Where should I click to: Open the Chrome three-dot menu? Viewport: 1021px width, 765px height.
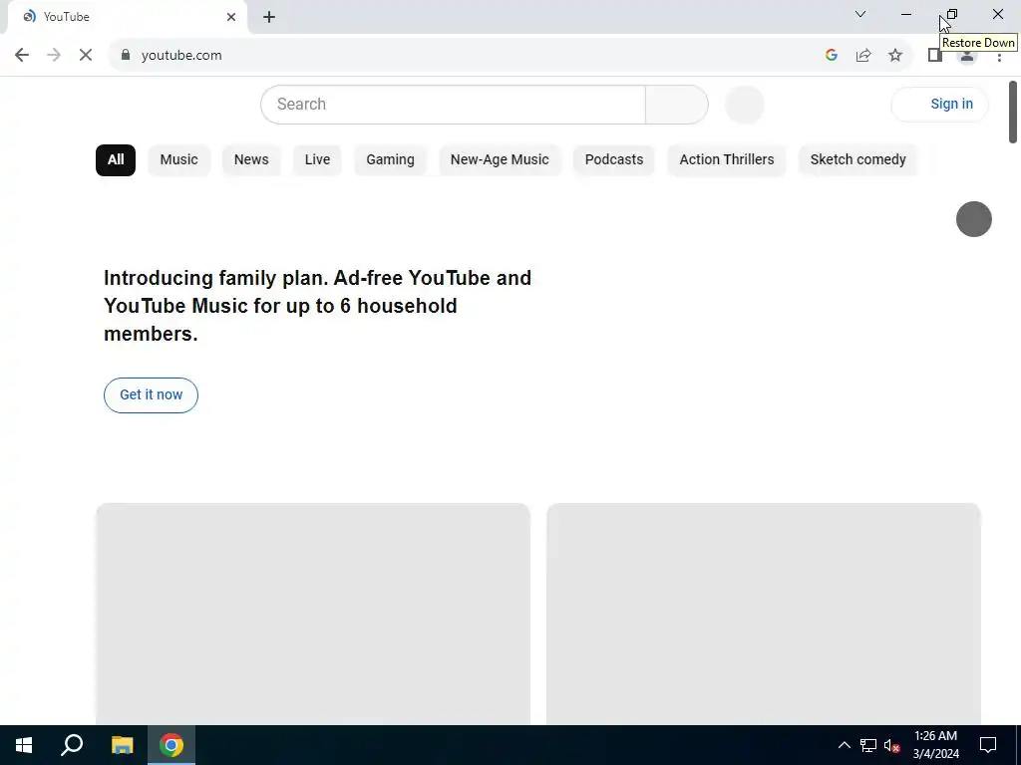[x=999, y=56]
